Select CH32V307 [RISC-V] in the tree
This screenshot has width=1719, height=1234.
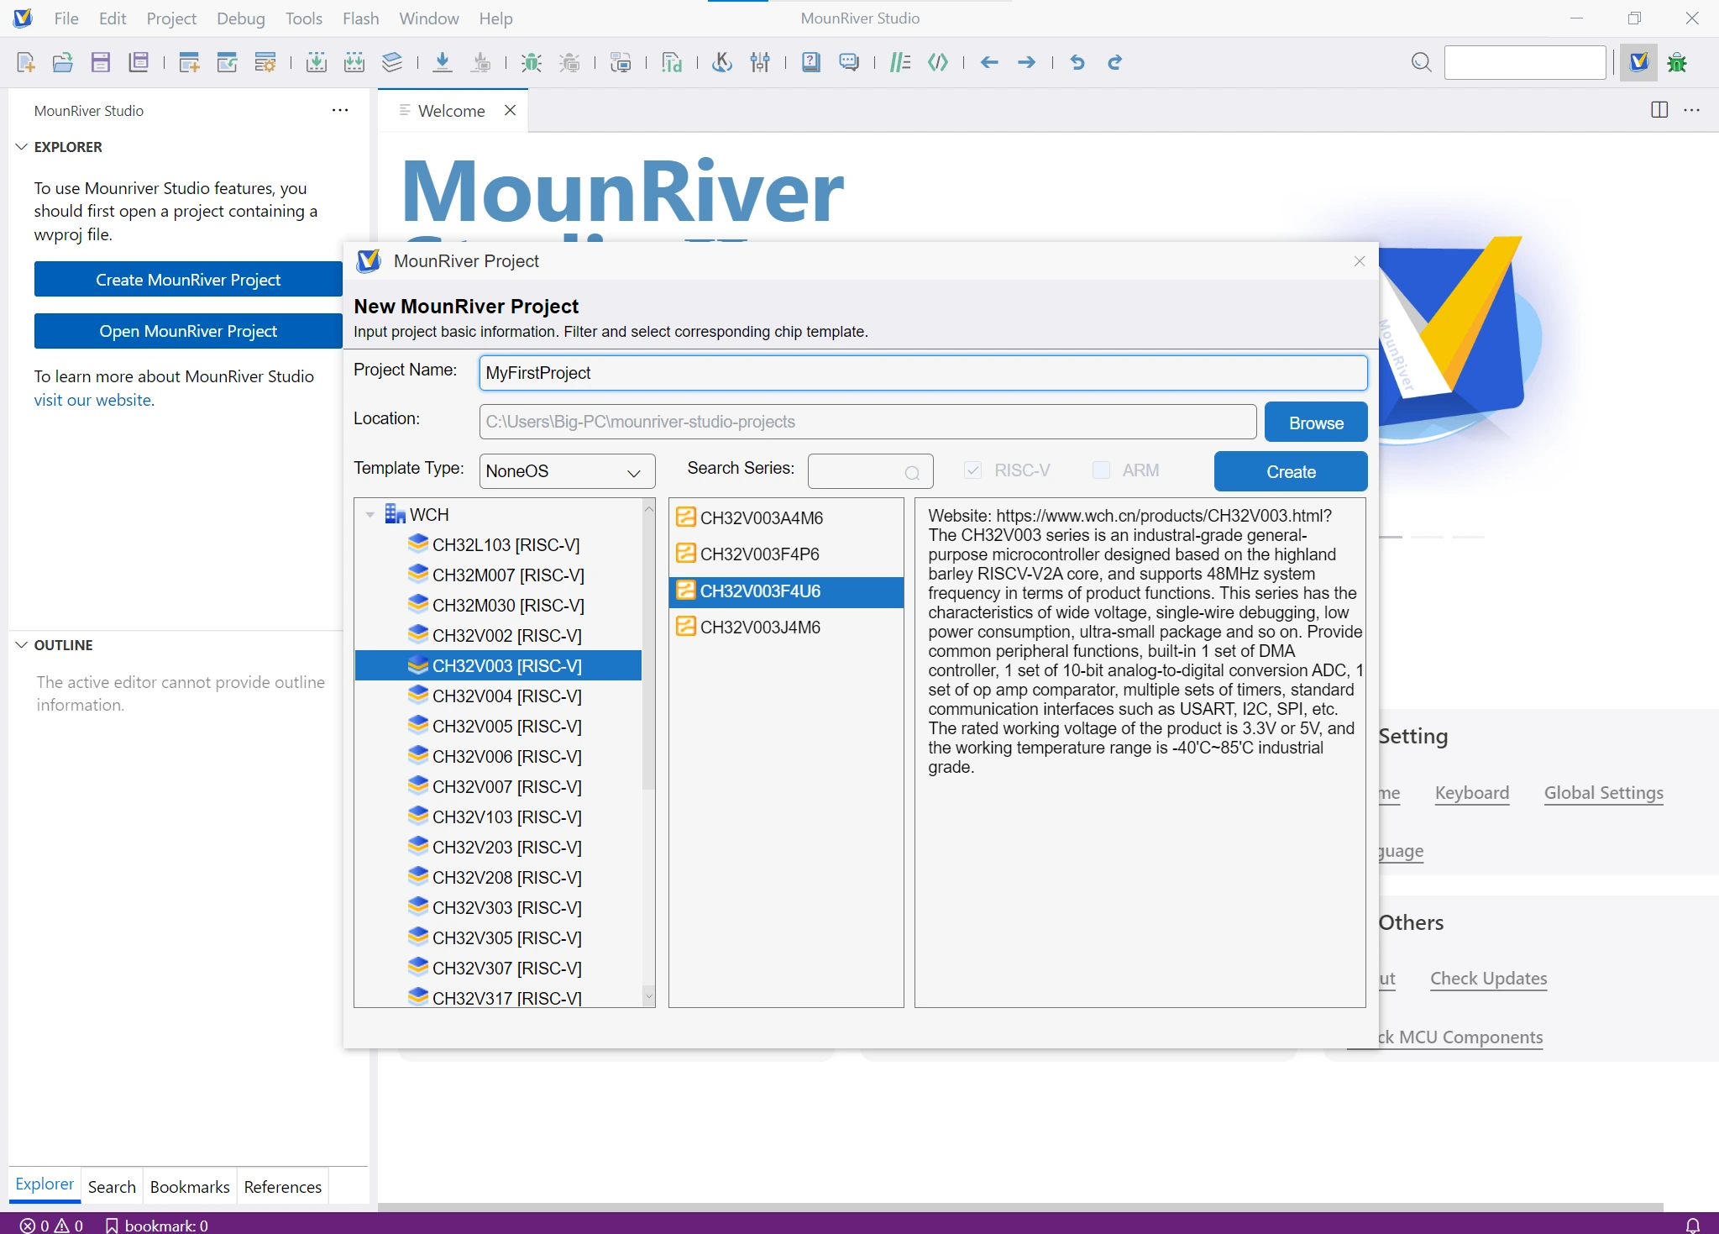tap(498, 969)
